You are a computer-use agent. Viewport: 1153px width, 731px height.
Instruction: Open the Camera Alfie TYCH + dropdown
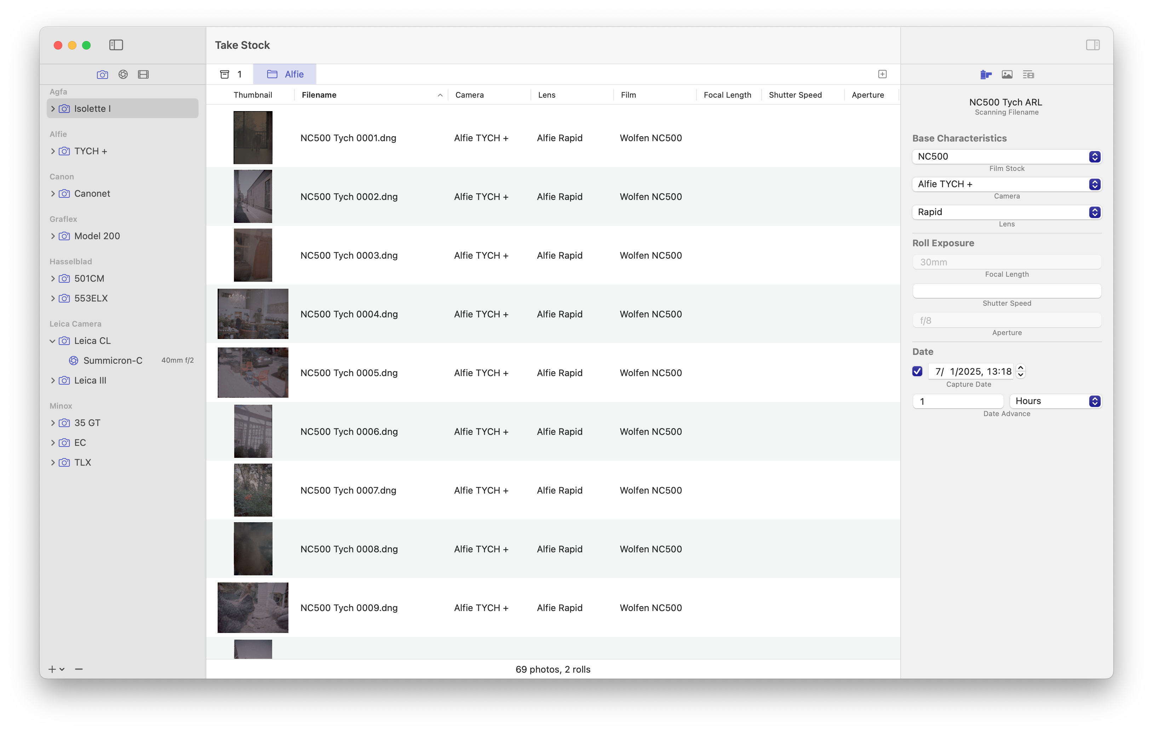pos(1006,184)
